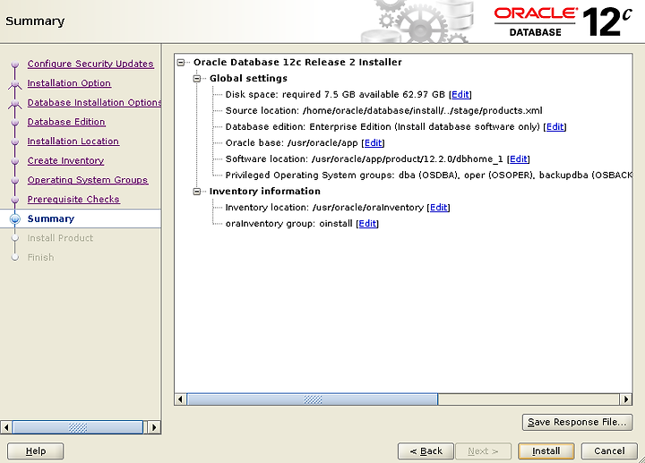Image resolution: width=645 pixels, height=463 pixels.
Task: Click summary pane scroll-right arrow
Action: coord(625,399)
